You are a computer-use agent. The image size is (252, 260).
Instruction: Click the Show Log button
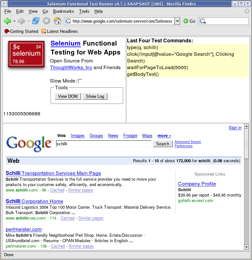(x=95, y=96)
